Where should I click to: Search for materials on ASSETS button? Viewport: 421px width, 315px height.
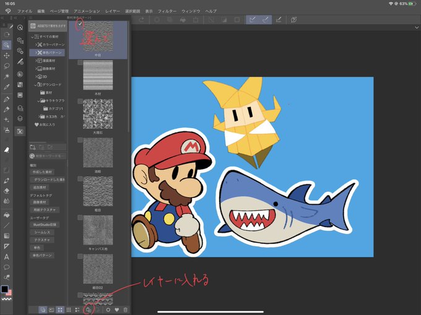point(48,26)
